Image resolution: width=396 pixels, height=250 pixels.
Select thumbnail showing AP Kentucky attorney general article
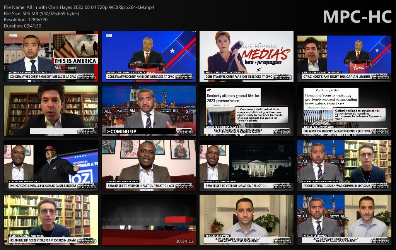[246, 111]
